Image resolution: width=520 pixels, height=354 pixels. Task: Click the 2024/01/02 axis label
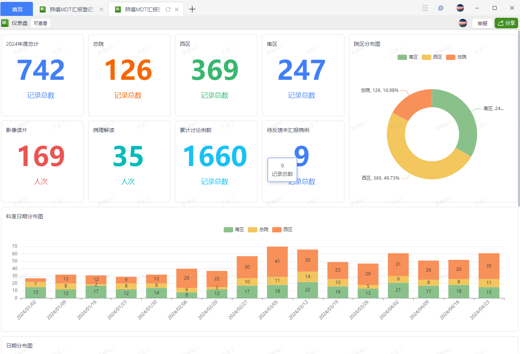[26, 310]
